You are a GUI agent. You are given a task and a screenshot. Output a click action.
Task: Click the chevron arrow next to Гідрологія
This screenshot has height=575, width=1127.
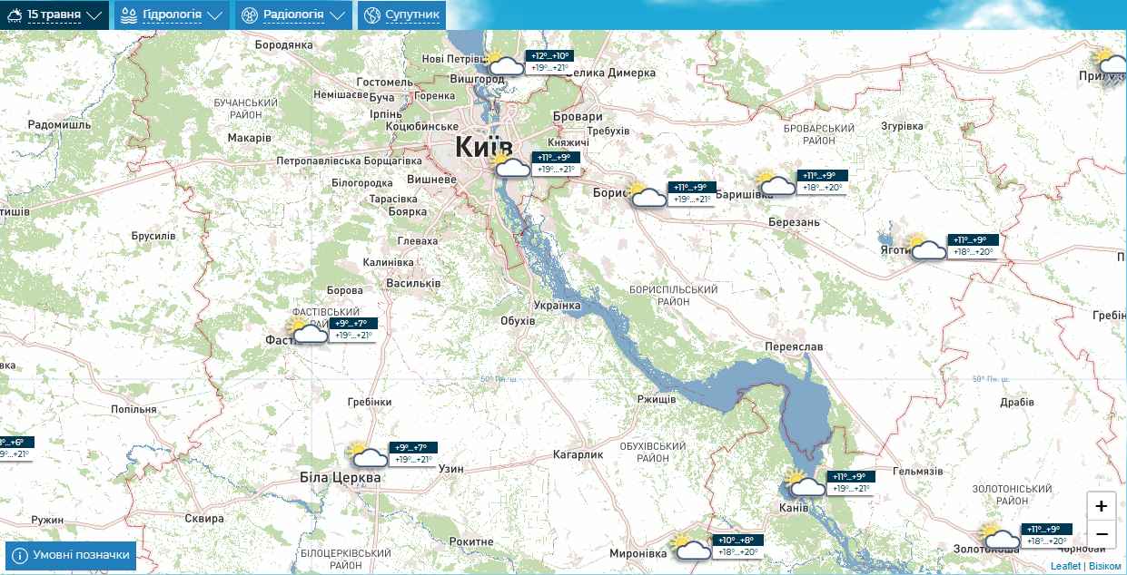(214, 15)
